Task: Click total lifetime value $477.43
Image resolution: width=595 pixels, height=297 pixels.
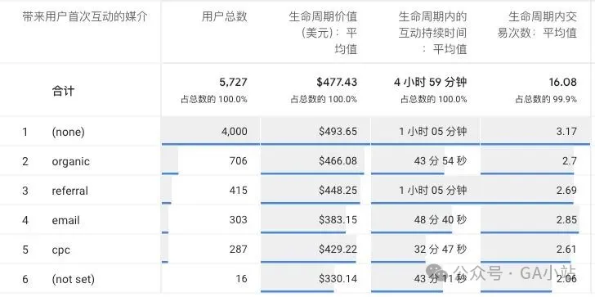Action: pos(337,82)
